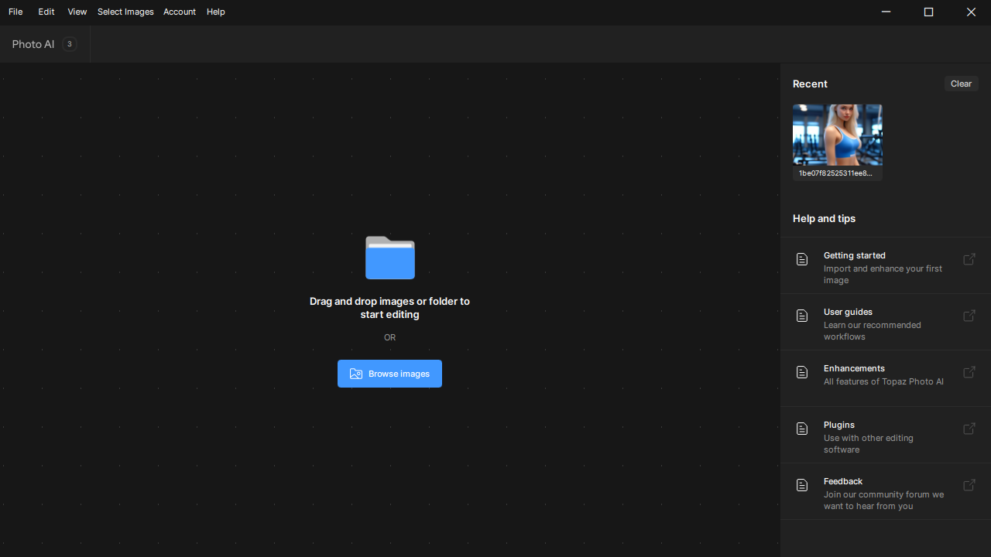Select the Photo AI tab

coord(34,44)
